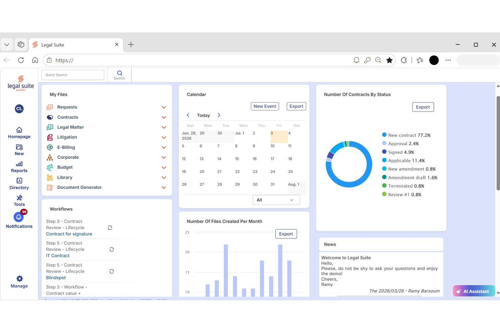Click the Search magnifier icon

(120, 73)
